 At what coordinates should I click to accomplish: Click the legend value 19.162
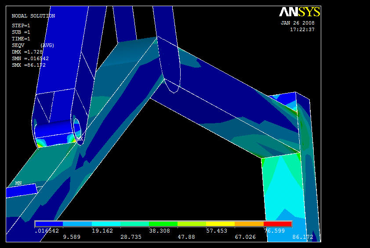pos(102,231)
